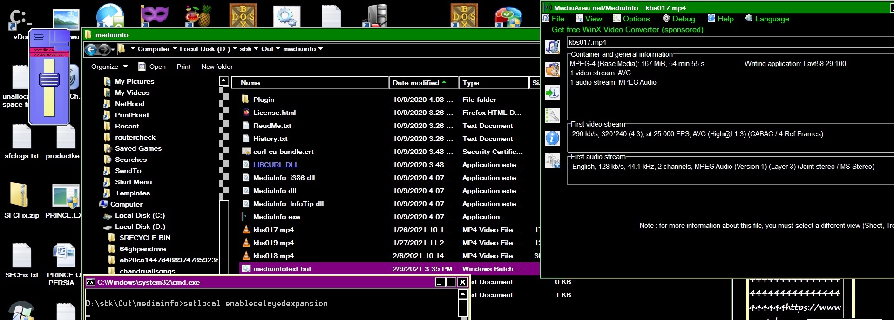Select the MediaInfo.exe application icon
Viewport: 894px width, 320px height.
tap(246, 217)
